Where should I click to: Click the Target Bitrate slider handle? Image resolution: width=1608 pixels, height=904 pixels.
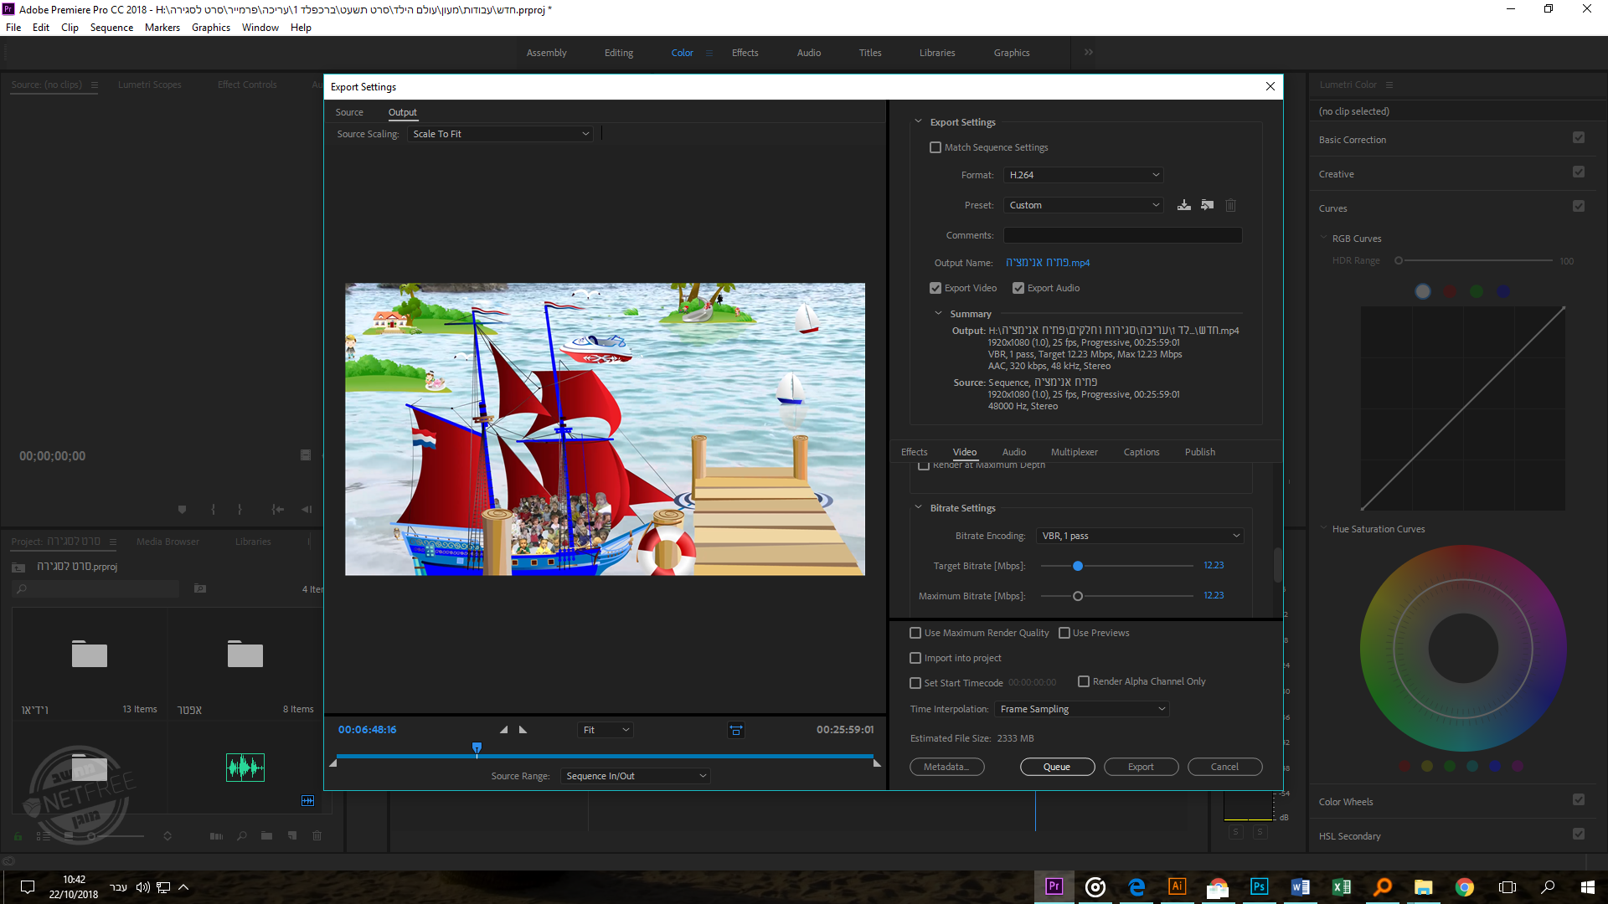(1078, 566)
